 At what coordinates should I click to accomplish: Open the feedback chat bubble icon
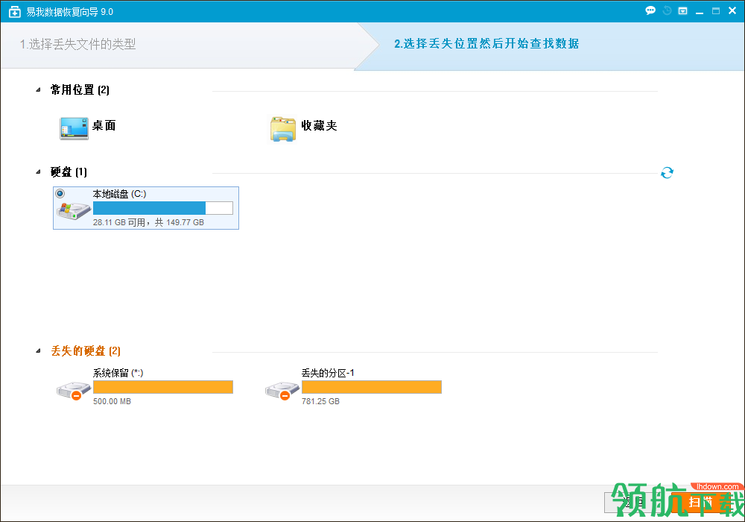[x=650, y=10]
